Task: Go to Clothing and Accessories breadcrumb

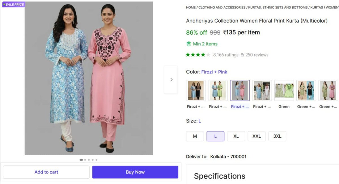Action: (222, 7)
